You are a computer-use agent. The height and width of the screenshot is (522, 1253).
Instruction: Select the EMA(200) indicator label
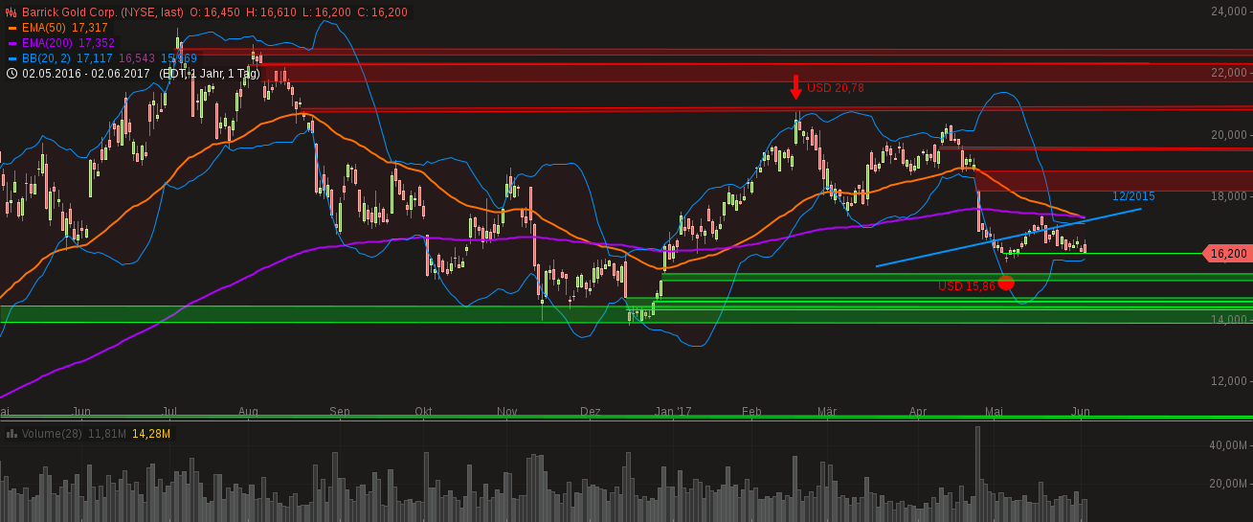(x=47, y=43)
